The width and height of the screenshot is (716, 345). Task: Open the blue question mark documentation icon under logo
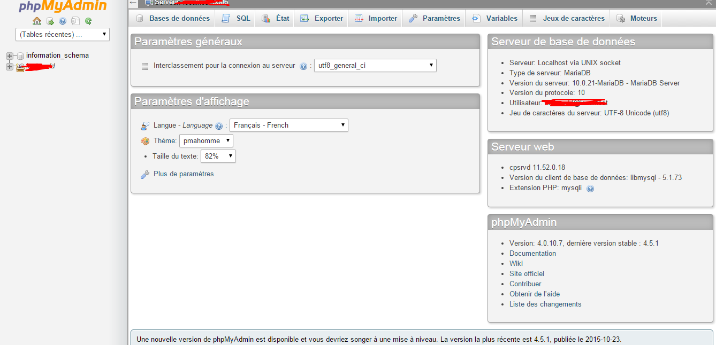[63, 21]
